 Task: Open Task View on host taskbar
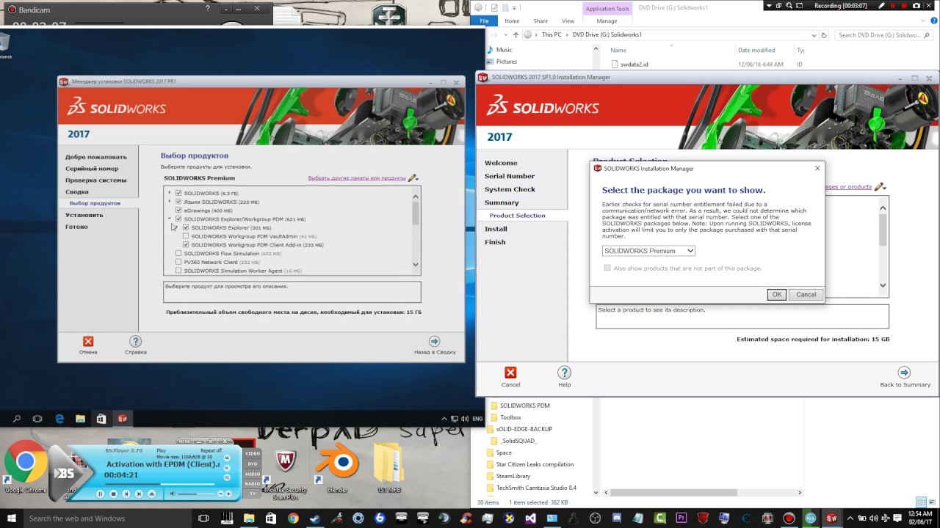(x=203, y=518)
